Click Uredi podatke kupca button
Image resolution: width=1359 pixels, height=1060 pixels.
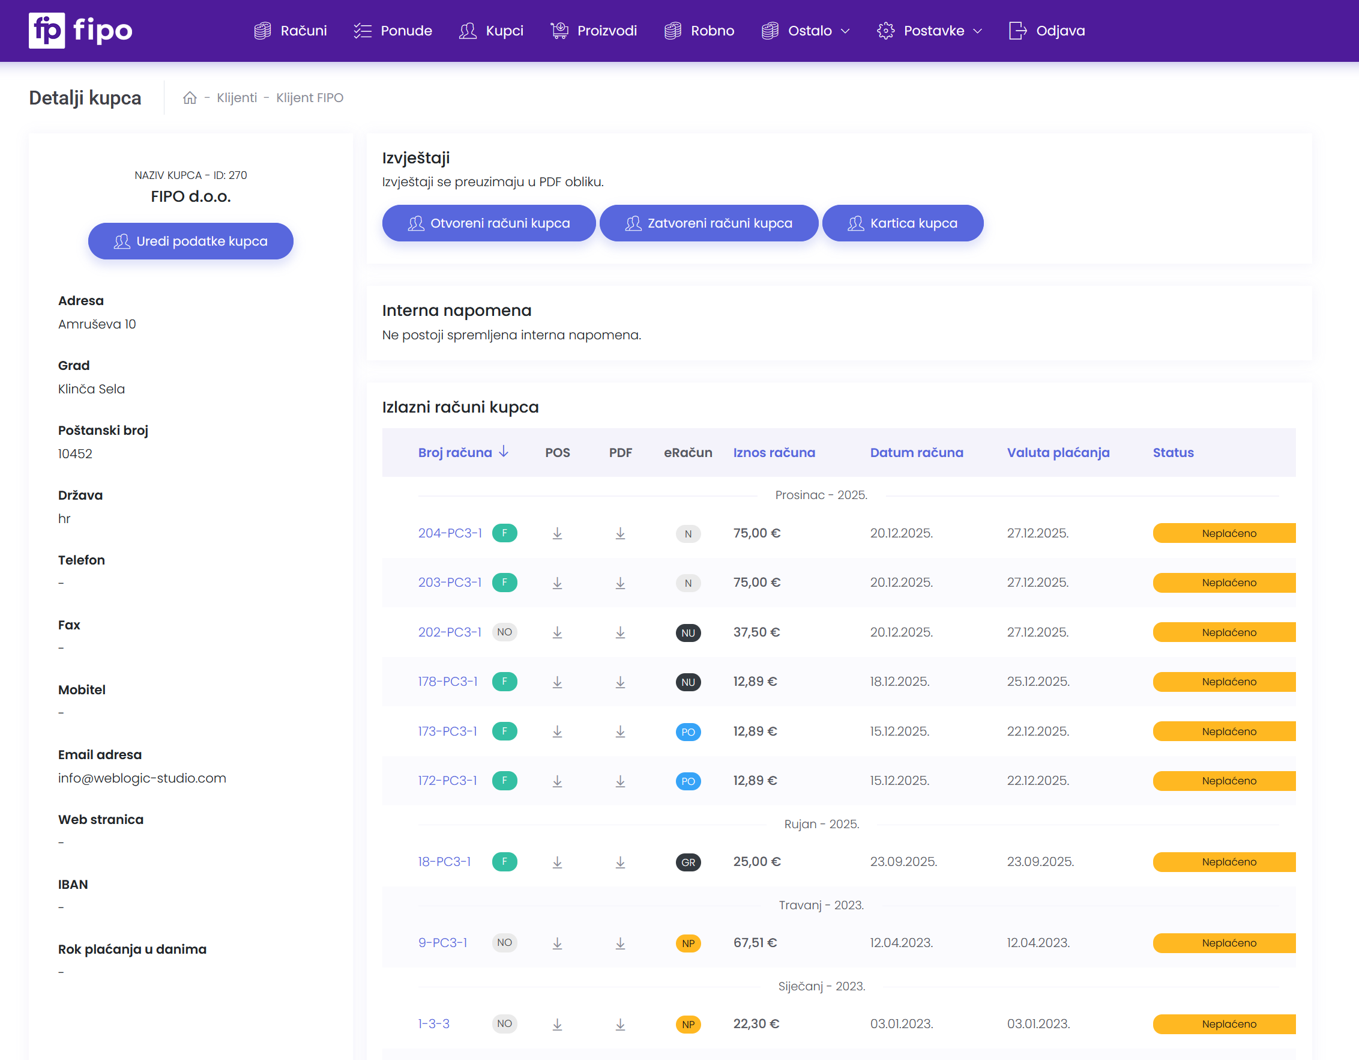pyautogui.click(x=190, y=241)
